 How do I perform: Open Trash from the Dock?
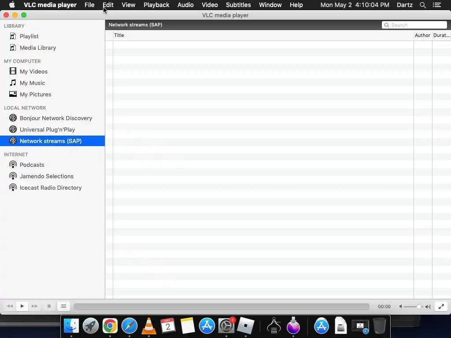(380, 326)
